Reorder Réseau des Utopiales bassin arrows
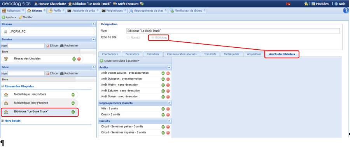This screenshot has height=147, width=350. coord(74,59)
